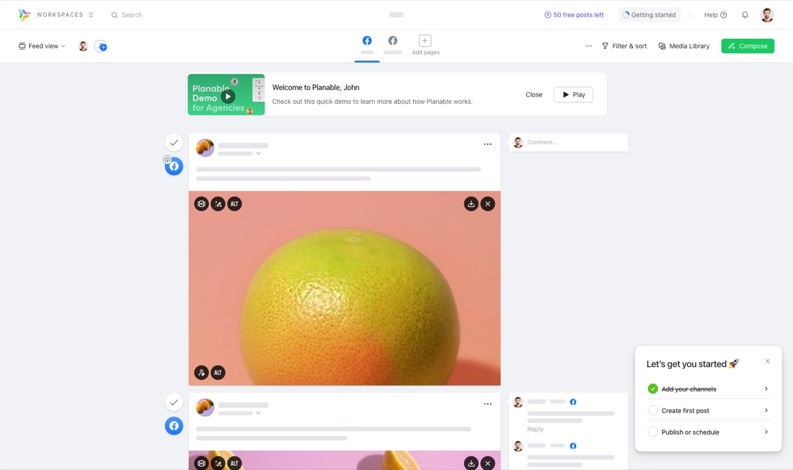
Task: Click top ALT button on grapefruit image
Action: click(x=234, y=204)
